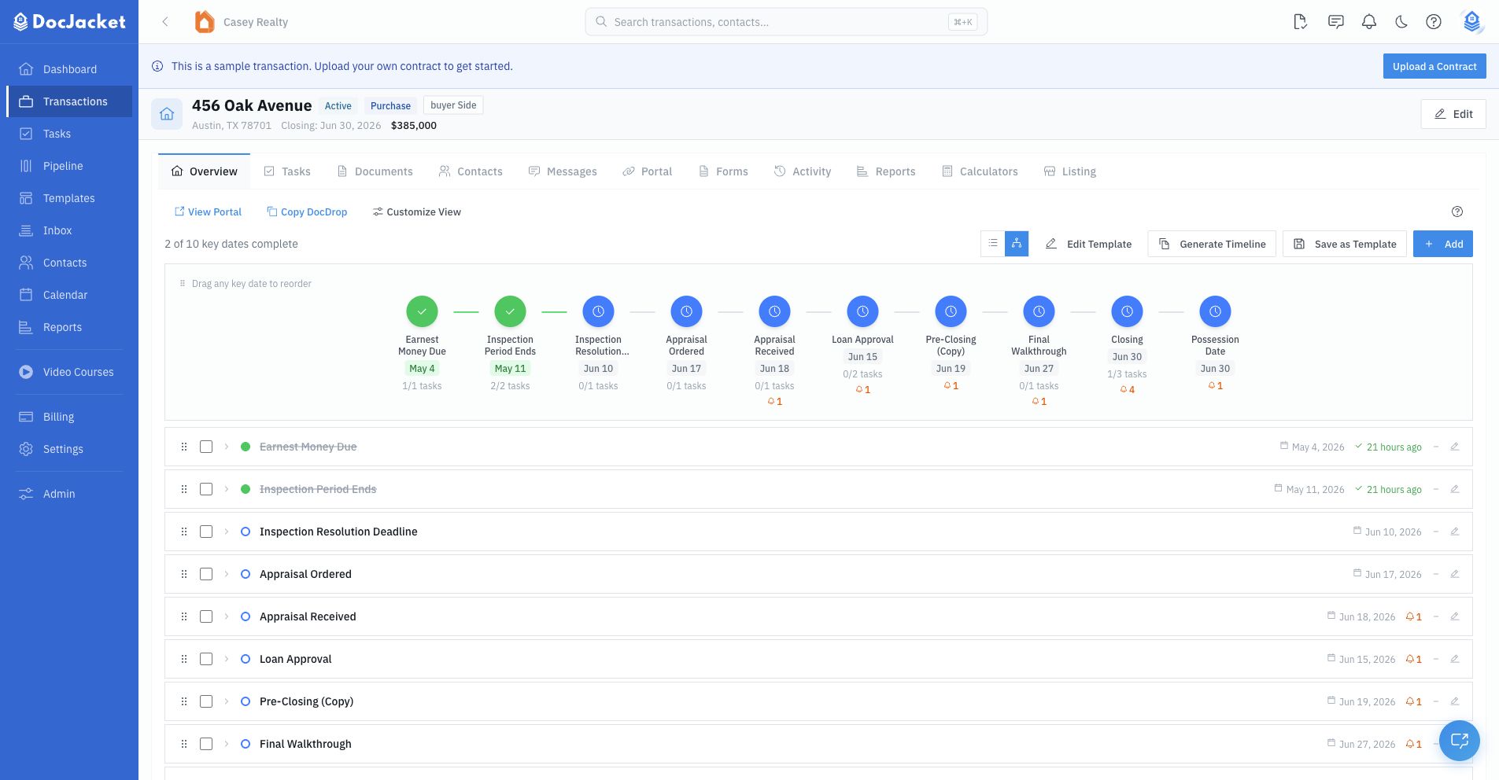Open the View Portal link

coord(208,212)
